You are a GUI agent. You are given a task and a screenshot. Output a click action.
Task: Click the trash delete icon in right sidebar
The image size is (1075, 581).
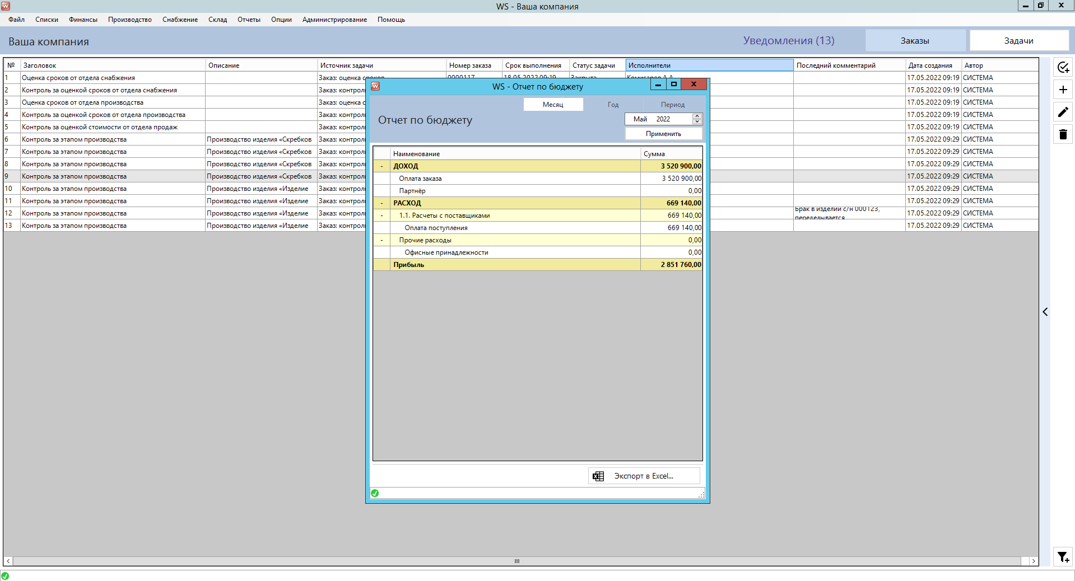pyautogui.click(x=1063, y=134)
